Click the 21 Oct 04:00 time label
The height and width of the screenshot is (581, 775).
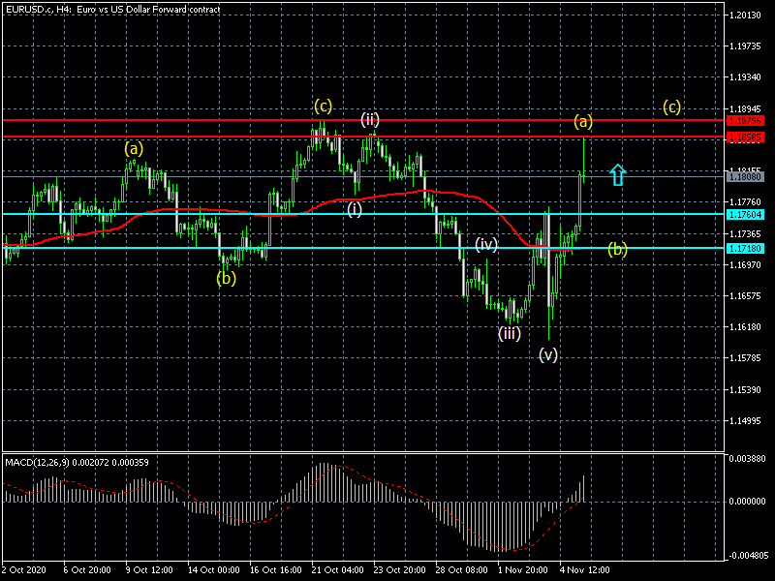pyautogui.click(x=337, y=571)
